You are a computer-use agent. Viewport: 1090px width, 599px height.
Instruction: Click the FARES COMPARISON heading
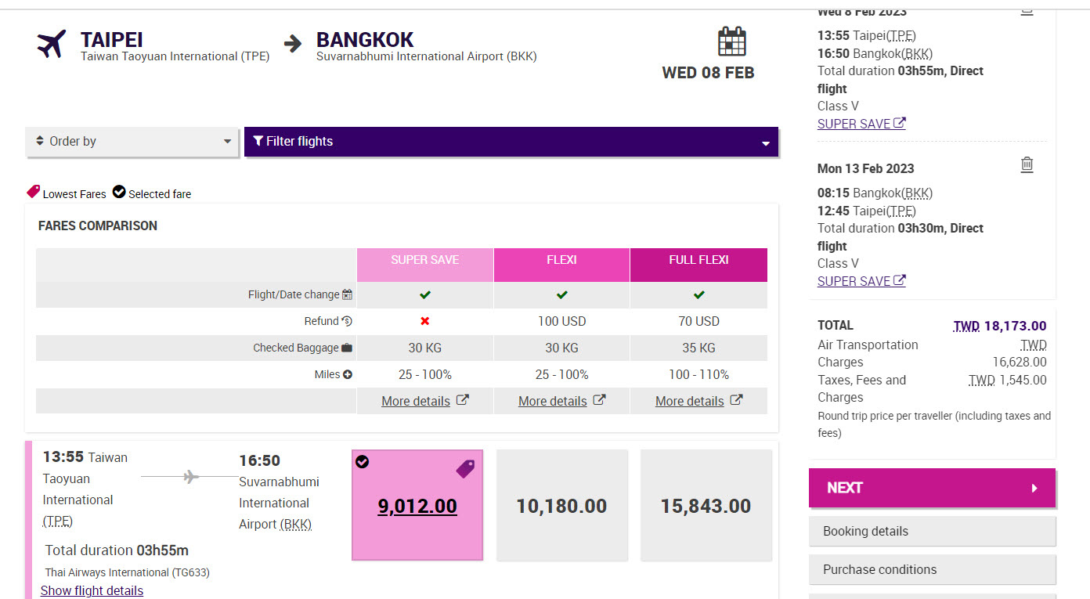[98, 226]
